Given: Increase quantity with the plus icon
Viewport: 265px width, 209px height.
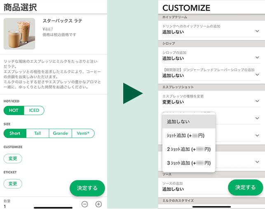Looking at the screenshot, I should click(98, 204).
